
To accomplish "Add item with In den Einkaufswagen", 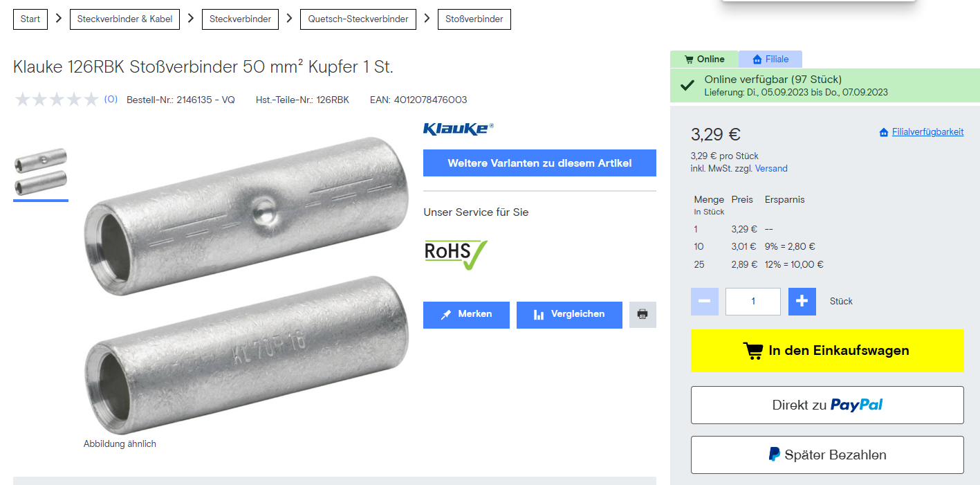I will (827, 351).
